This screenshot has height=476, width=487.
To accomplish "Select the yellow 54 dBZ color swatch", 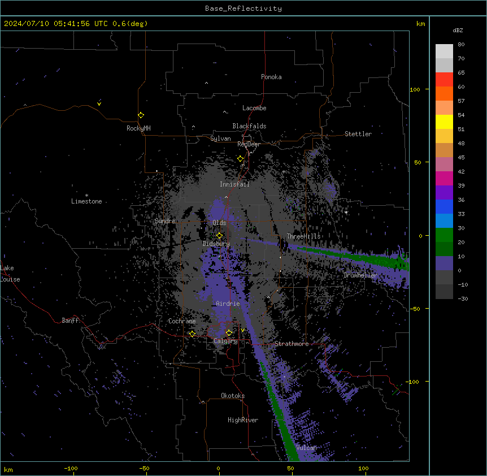I will 444,122.
